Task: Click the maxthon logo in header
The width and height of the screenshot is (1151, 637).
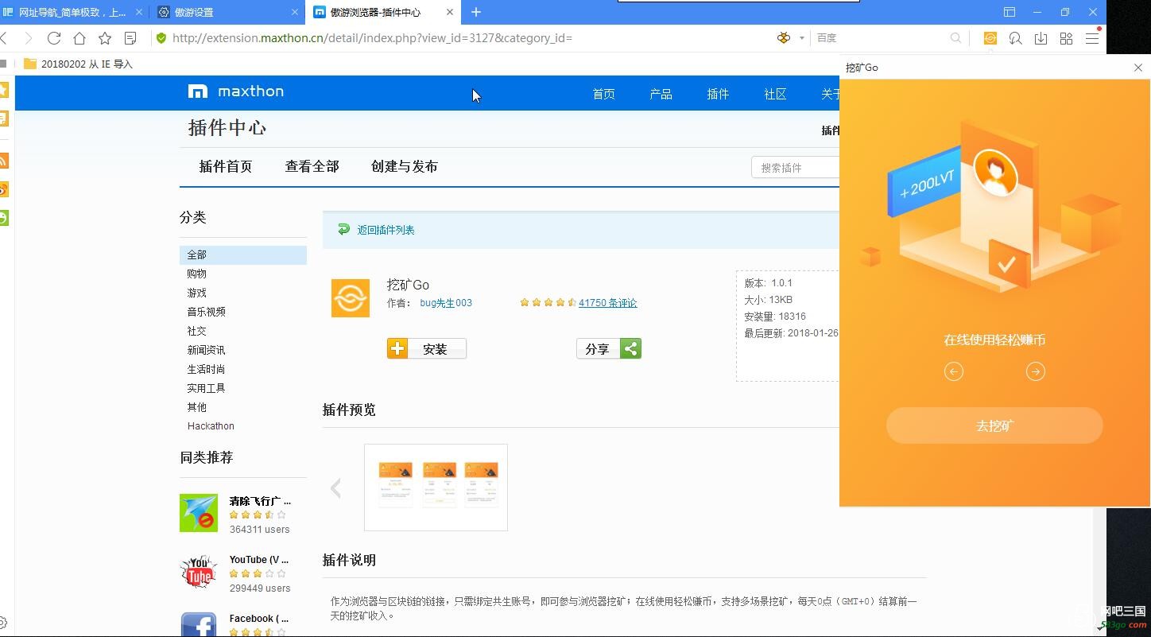Action: pyautogui.click(x=236, y=91)
